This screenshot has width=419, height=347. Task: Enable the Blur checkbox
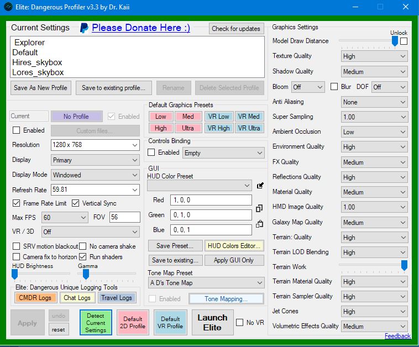click(x=334, y=87)
